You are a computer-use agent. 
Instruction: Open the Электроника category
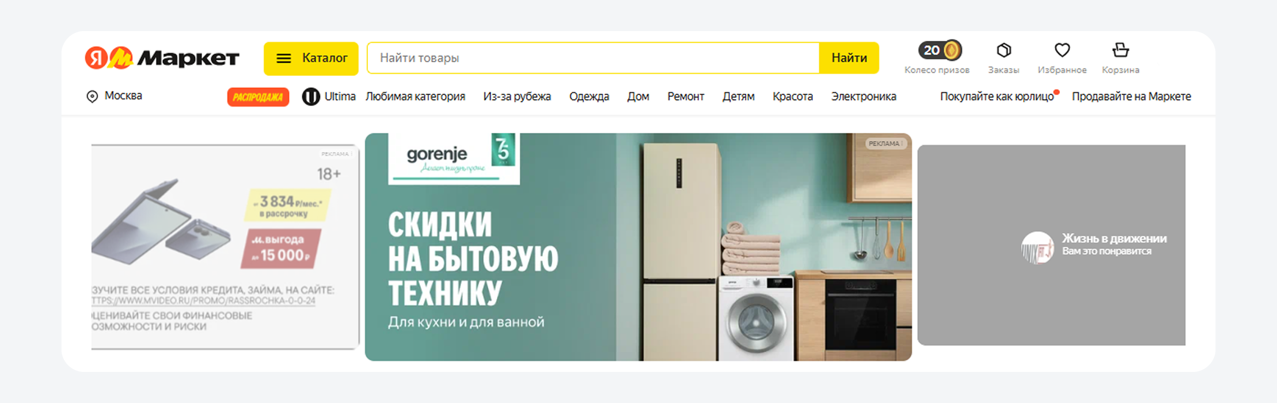[864, 97]
